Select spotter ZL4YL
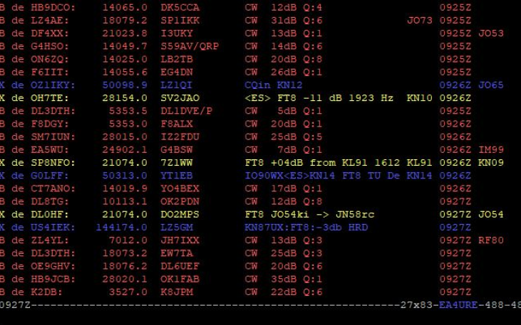Viewport: 521px width, 325px height. pos(50,240)
